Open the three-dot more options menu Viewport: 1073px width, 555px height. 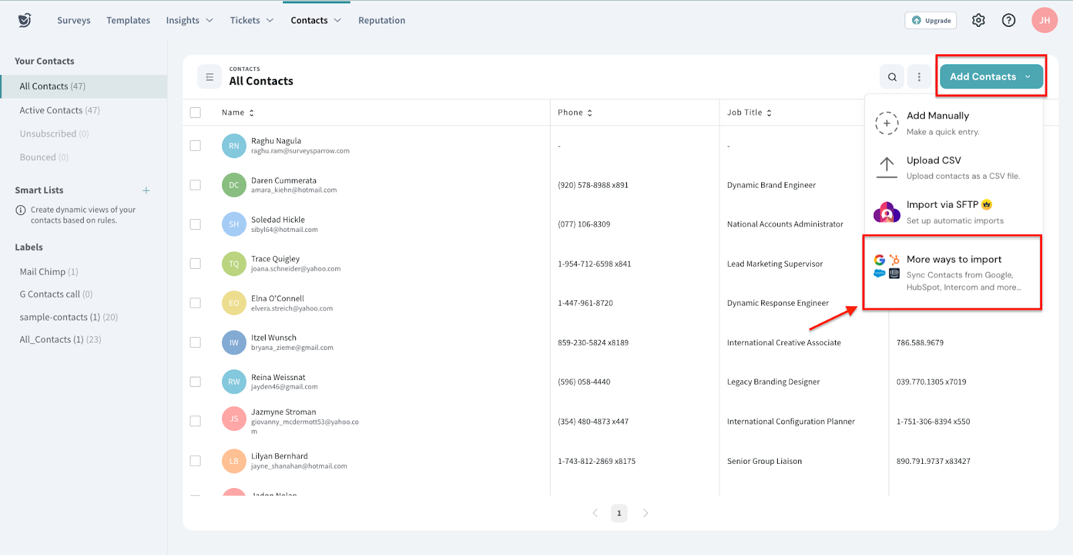[x=919, y=77]
